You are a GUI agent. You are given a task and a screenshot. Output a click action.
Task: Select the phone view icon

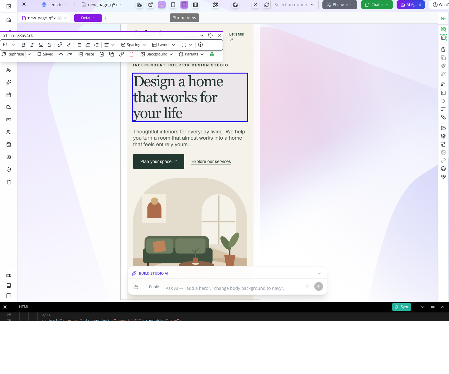[184, 5]
